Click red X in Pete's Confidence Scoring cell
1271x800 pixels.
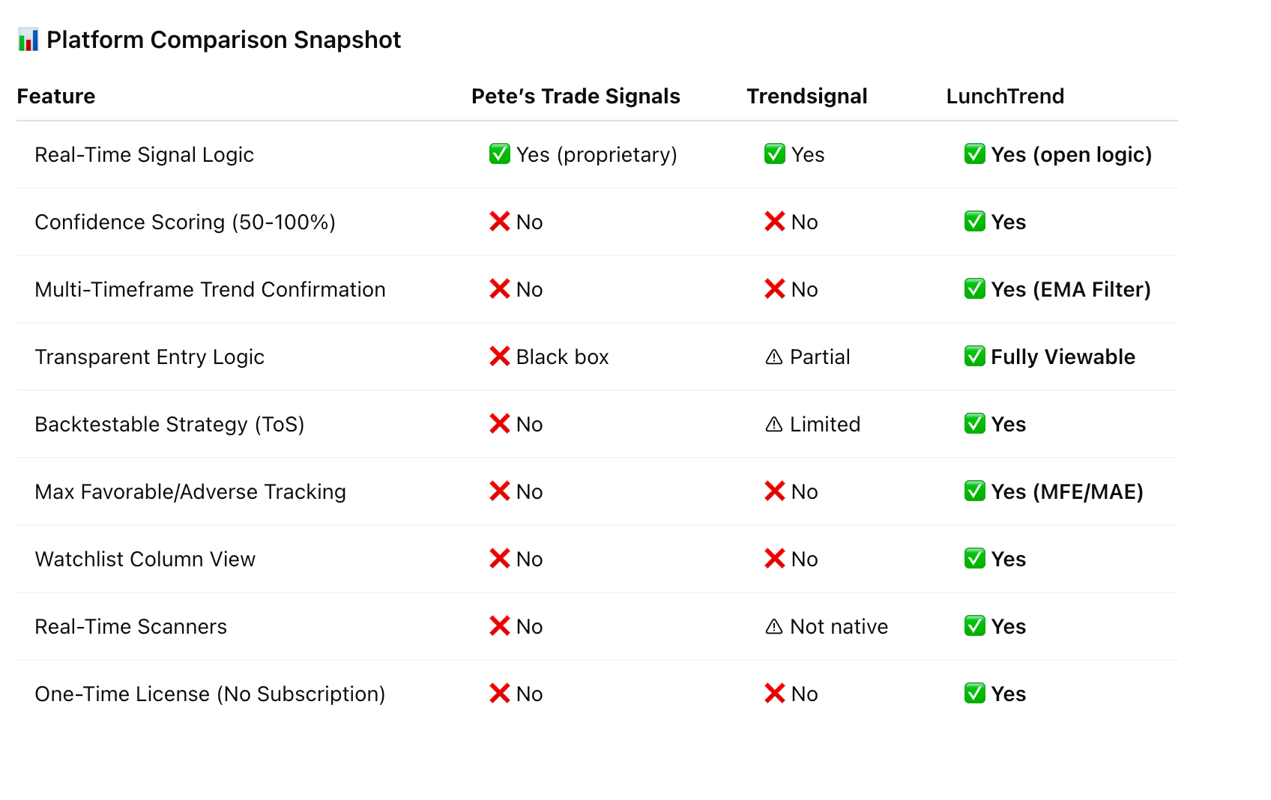[x=500, y=221]
